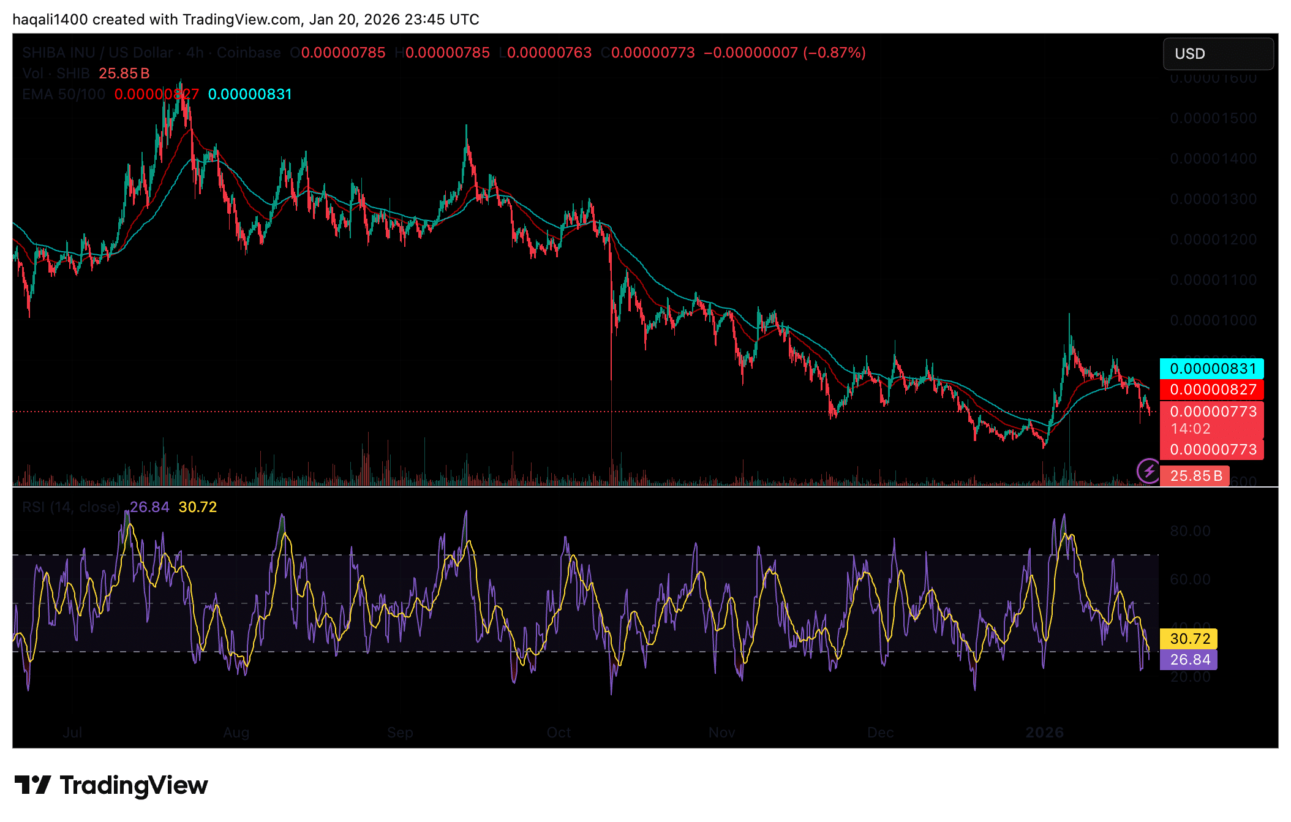
Task: Click the 2026 label on the time axis
Action: click(x=1045, y=732)
